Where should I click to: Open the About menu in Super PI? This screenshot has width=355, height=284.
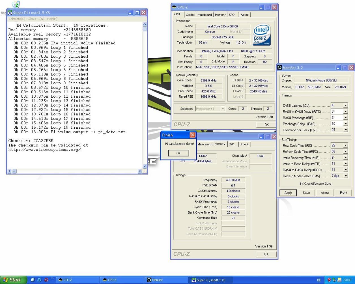(x=36, y=19)
